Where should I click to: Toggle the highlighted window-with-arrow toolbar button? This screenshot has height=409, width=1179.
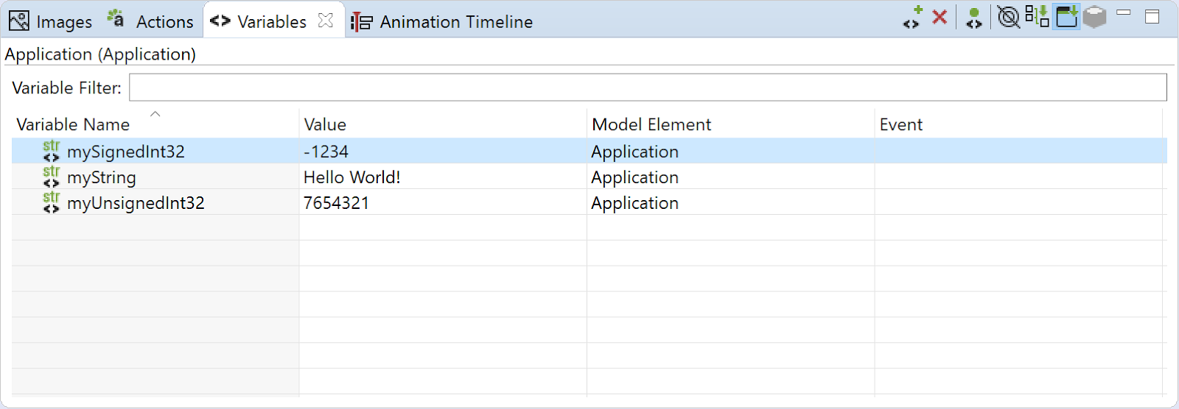pos(1066,16)
